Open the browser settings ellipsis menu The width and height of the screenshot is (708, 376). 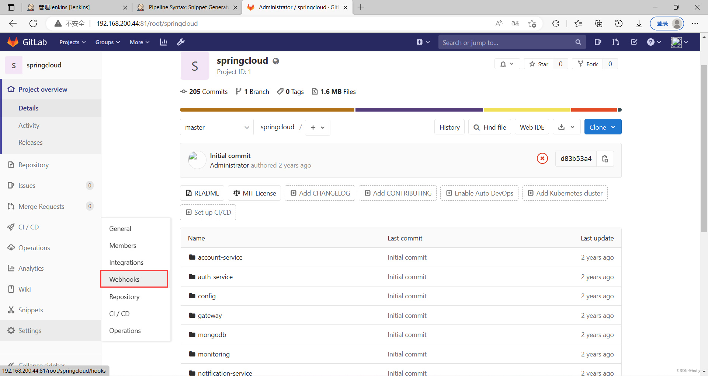click(695, 23)
